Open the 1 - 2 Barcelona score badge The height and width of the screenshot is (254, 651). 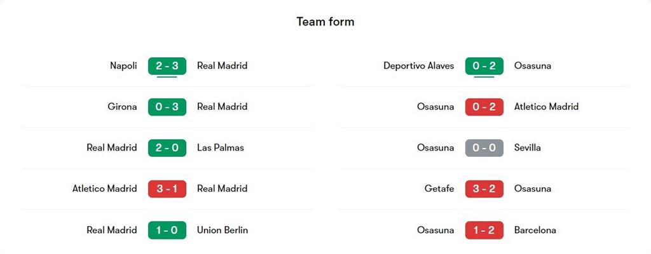click(484, 230)
